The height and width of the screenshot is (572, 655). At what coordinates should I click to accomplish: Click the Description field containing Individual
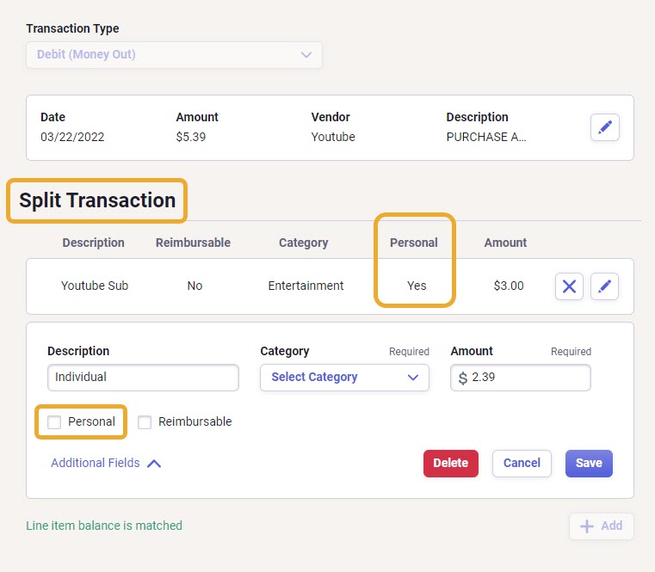(143, 378)
